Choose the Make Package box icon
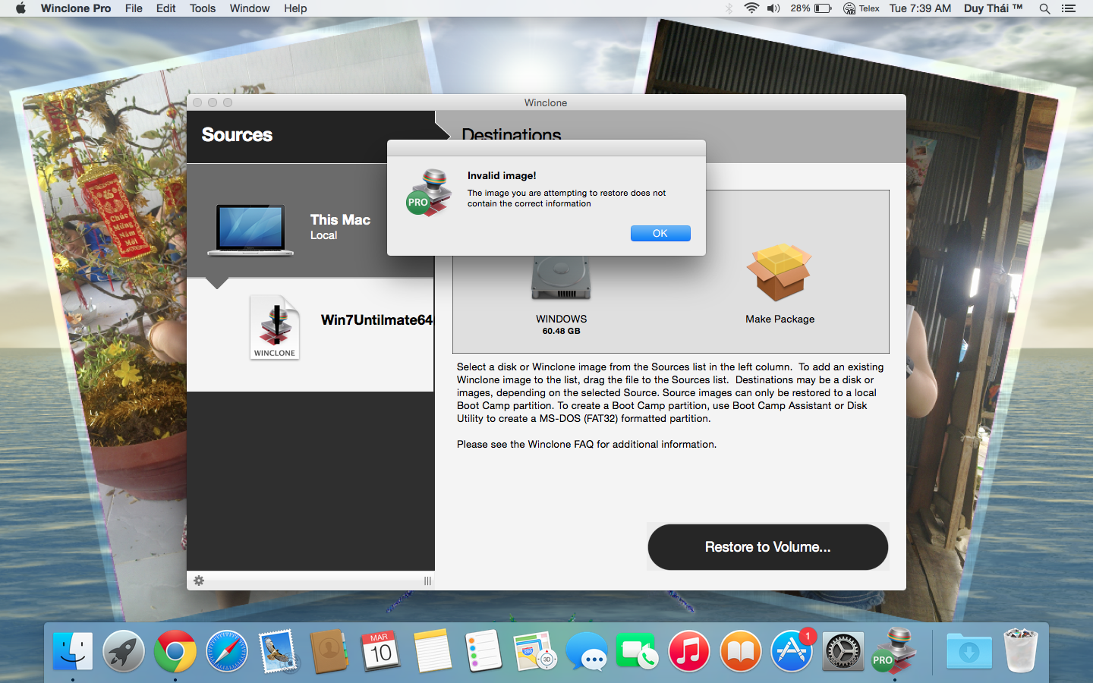The height and width of the screenshot is (683, 1093). tap(780, 272)
